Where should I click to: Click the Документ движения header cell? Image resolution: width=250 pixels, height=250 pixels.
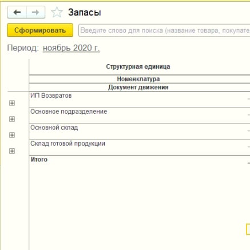140,88
